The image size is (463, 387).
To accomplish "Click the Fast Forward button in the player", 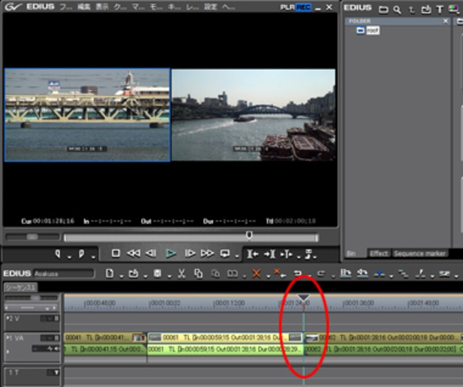I will coord(207,253).
